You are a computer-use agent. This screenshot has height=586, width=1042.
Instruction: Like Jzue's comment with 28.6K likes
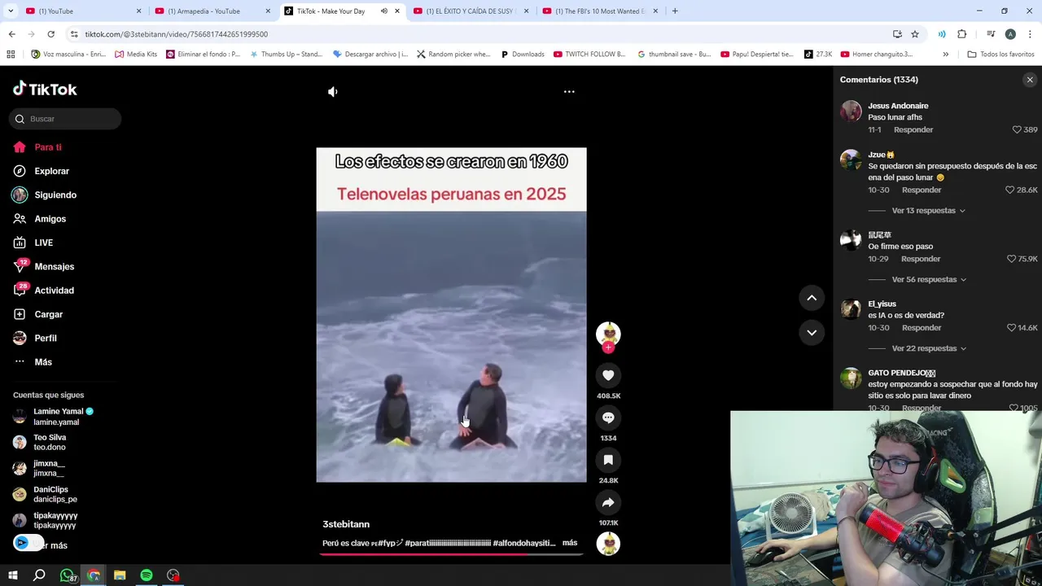click(1010, 190)
